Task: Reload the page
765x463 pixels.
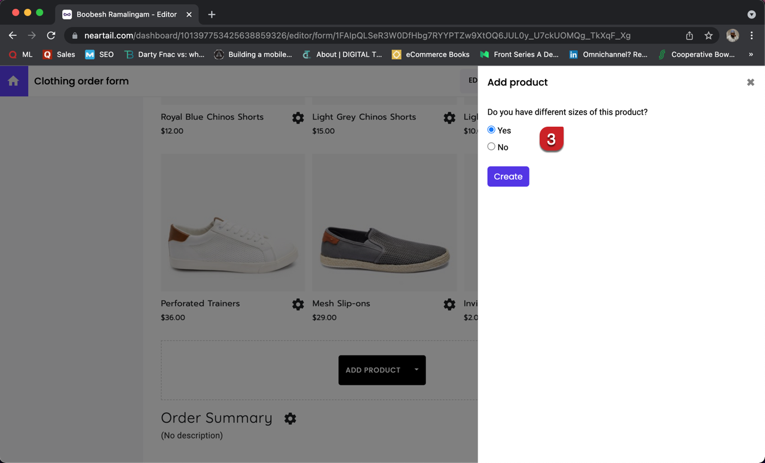Action: tap(51, 36)
